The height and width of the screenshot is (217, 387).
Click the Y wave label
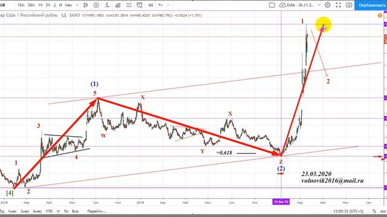coord(203,151)
